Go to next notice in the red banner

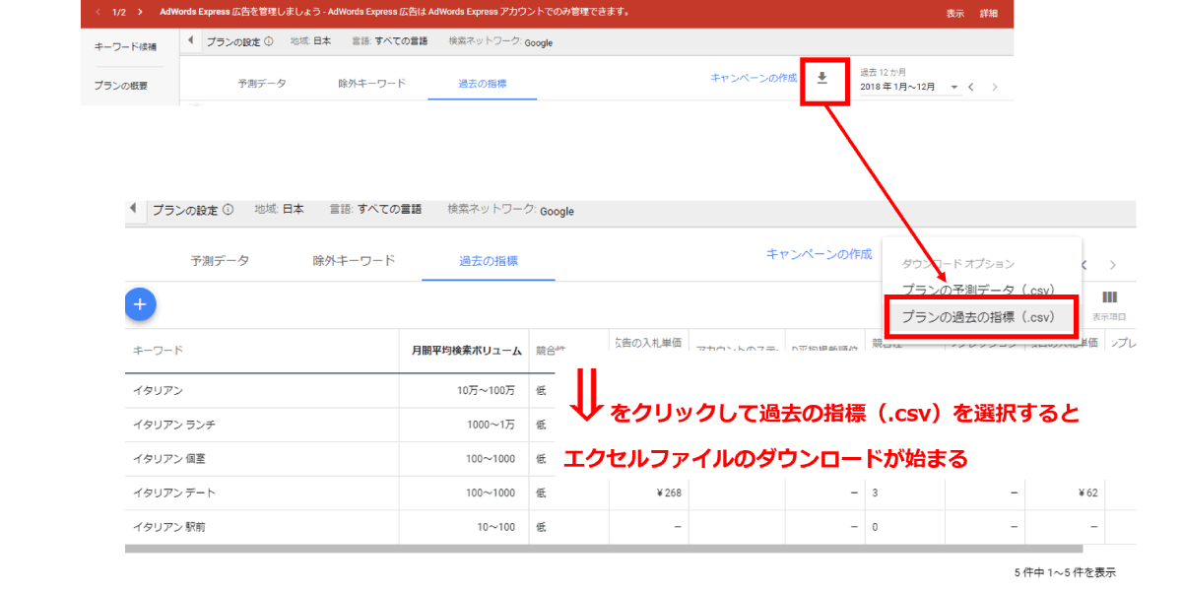(141, 13)
